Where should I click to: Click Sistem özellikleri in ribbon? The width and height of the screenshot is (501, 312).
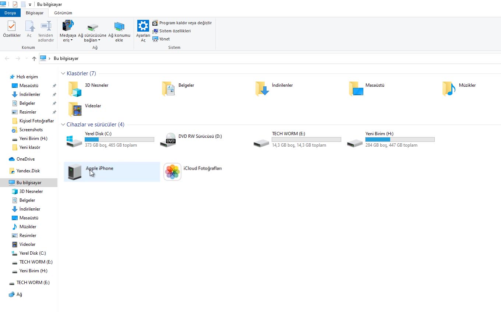click(174, 31)
